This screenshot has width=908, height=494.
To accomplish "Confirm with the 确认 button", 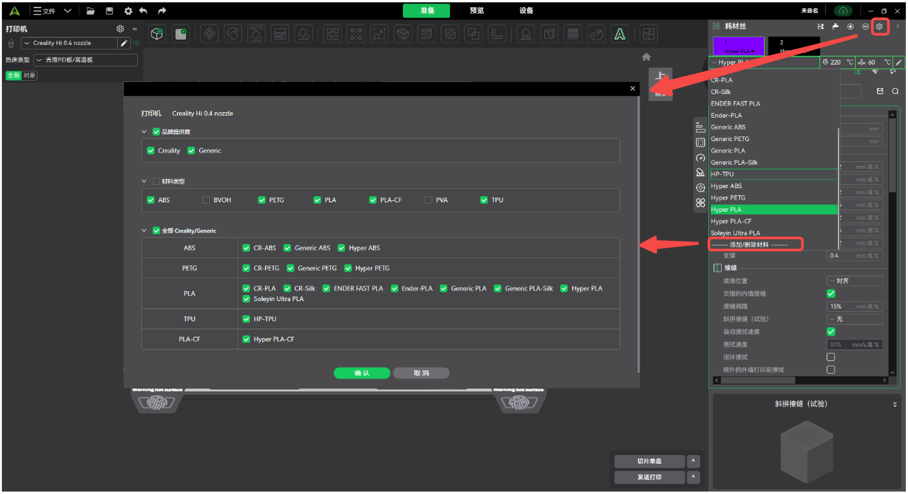I will [x=362, y=373].
